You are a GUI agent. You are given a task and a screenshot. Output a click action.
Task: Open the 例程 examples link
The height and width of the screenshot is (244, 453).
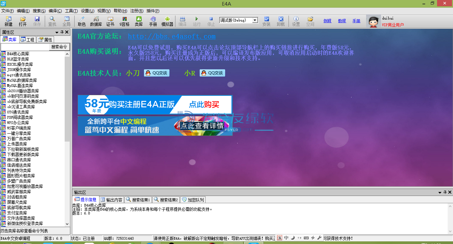(327, 21)
